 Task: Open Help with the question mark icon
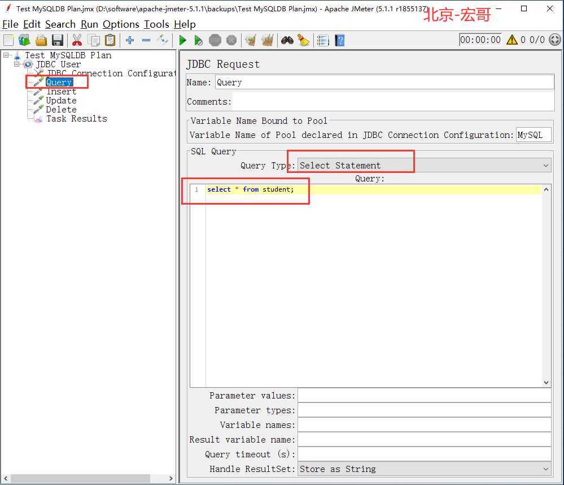[339, 40]
